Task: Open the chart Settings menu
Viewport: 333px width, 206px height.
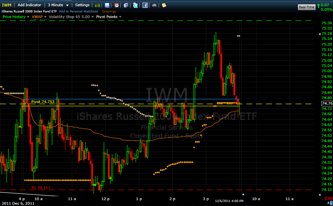Action: click(82, 5)
